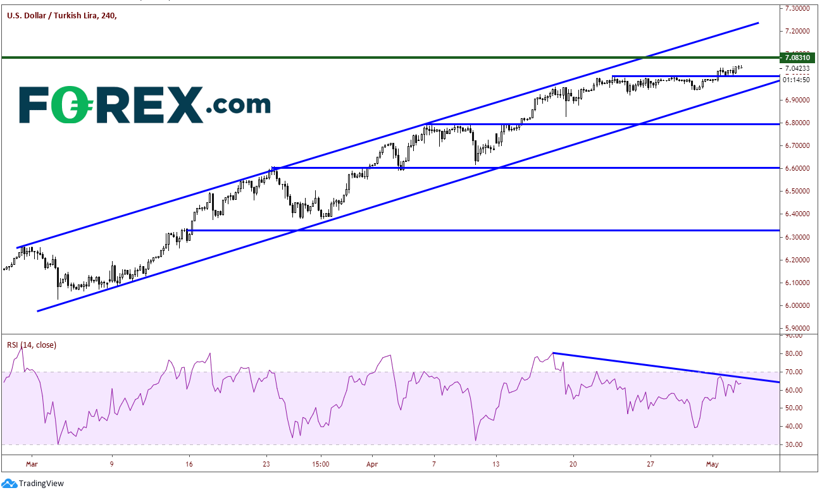
Task: Open the TradingView text link
Action: 41,484
